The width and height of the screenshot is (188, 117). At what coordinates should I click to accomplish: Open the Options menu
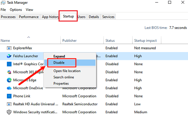click(x=16, y=10)
